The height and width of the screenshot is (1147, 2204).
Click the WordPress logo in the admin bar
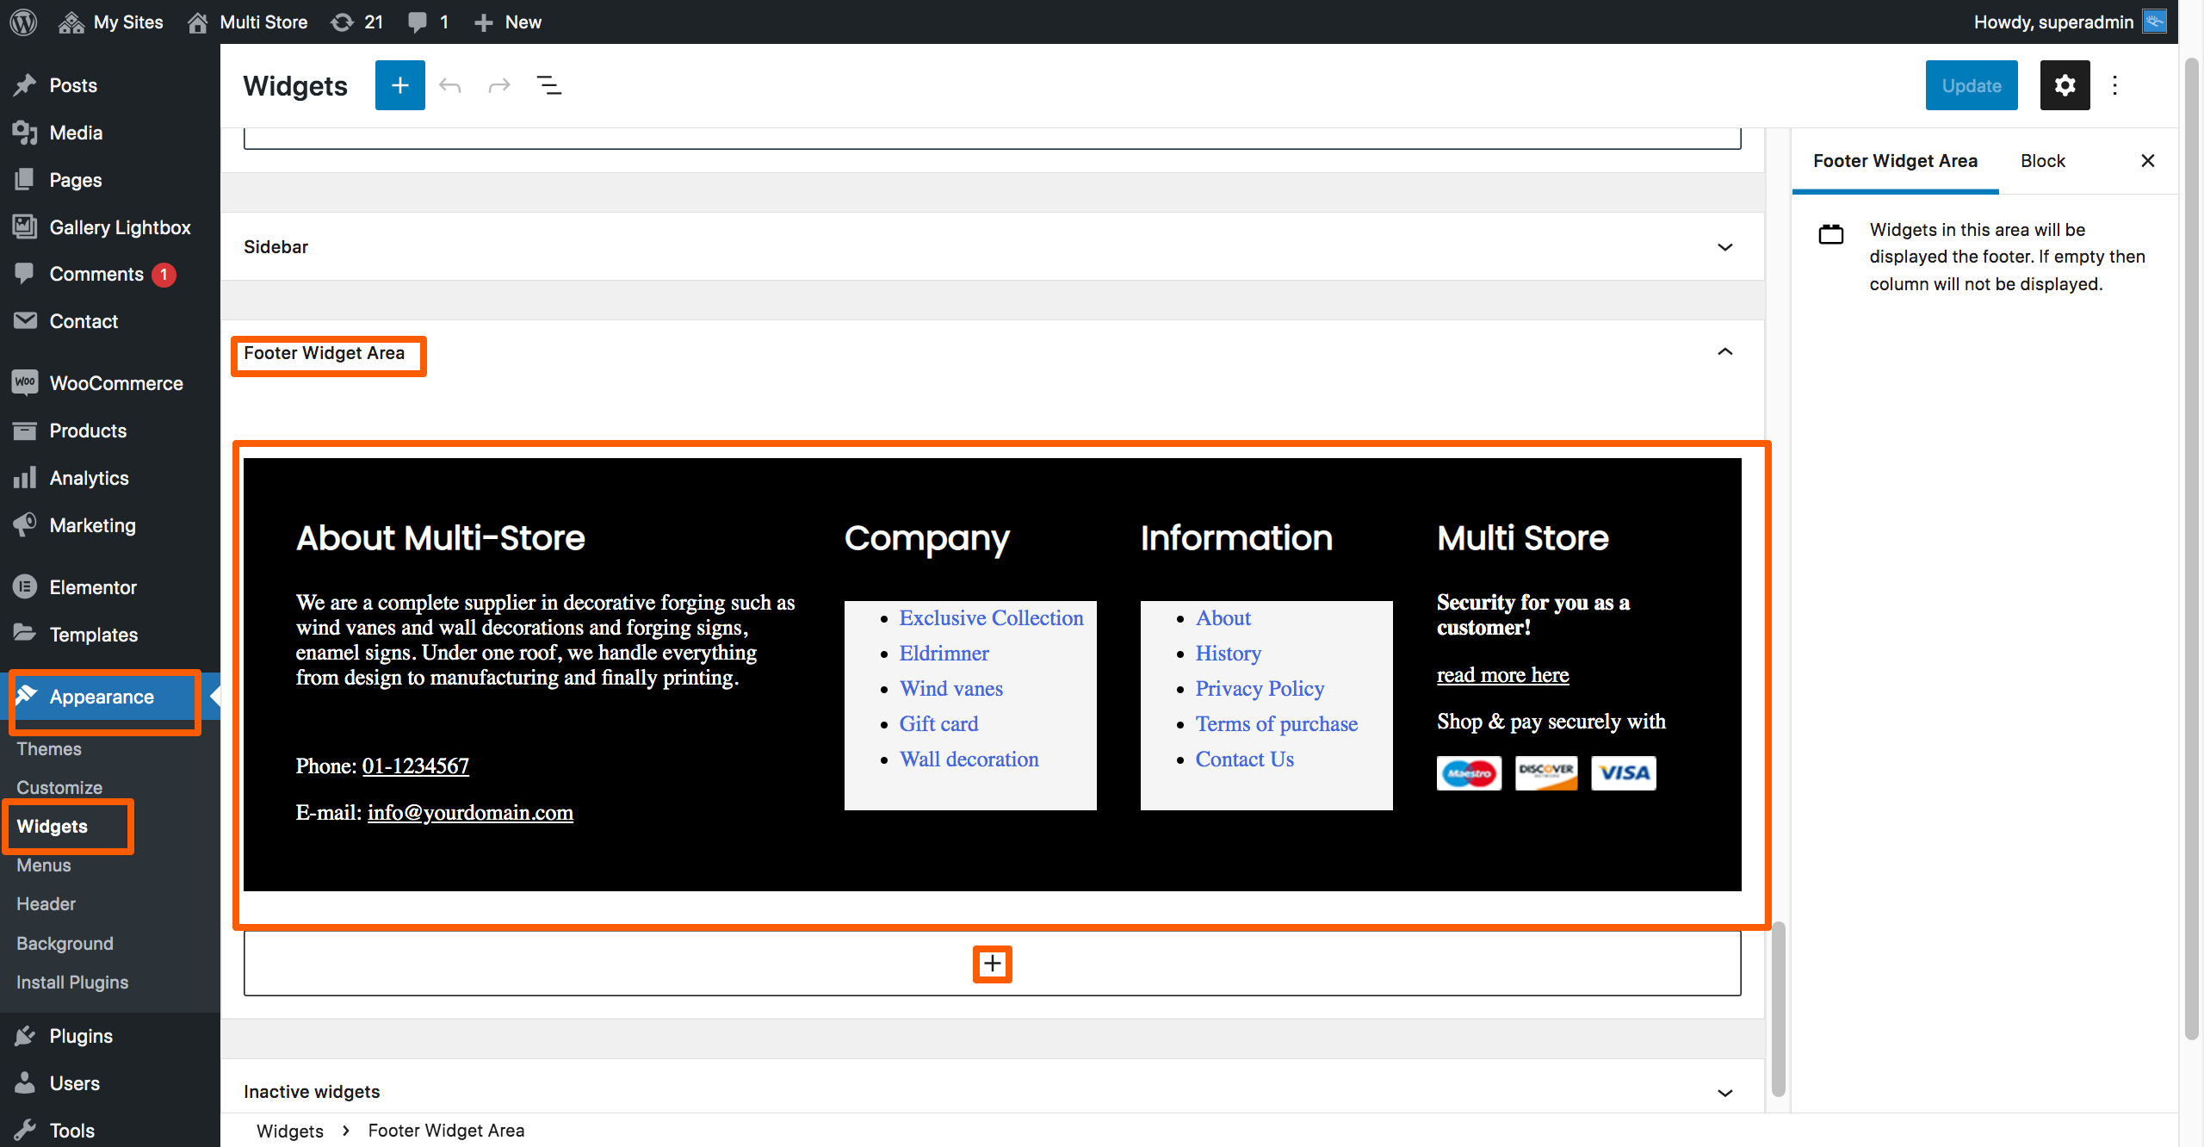tap(22, 22)
